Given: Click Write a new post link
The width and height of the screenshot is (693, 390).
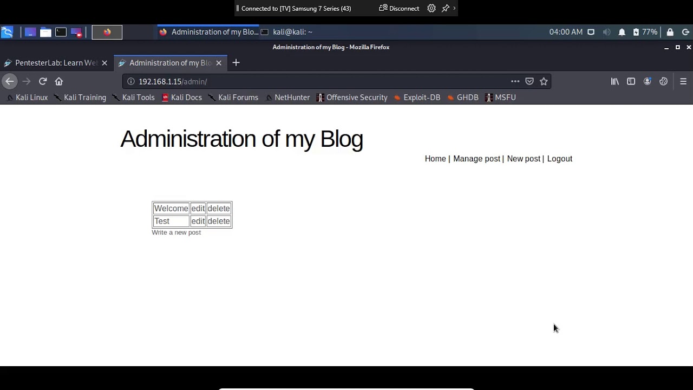Looking at the screenshot, I should (176, 232).
